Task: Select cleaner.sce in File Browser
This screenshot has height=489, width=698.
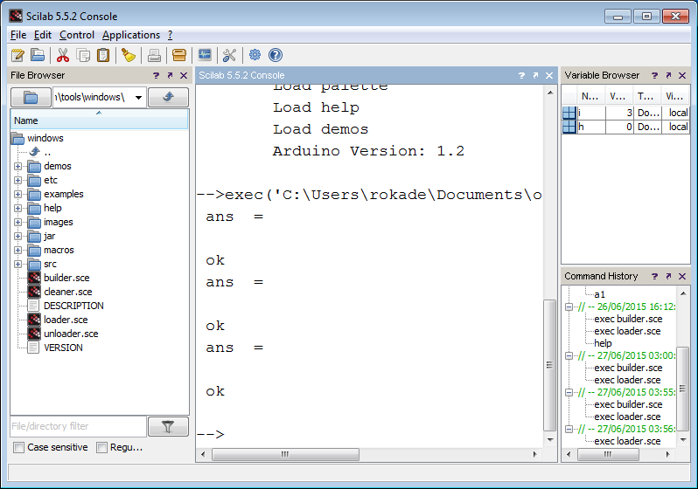Action: 68,292
